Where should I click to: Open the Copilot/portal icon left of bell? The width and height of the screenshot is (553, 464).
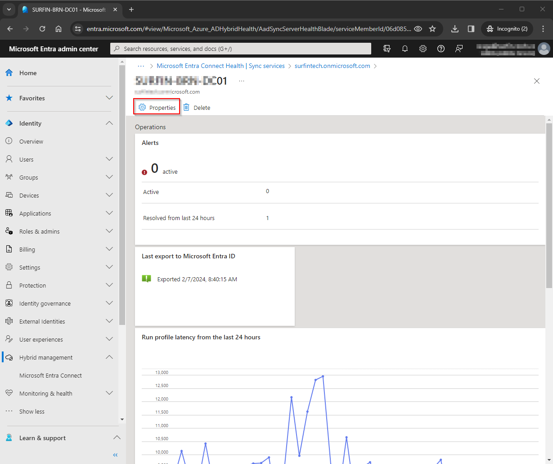coord(387,49)
